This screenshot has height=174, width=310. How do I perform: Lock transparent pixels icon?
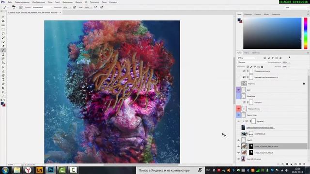[248, 67]
